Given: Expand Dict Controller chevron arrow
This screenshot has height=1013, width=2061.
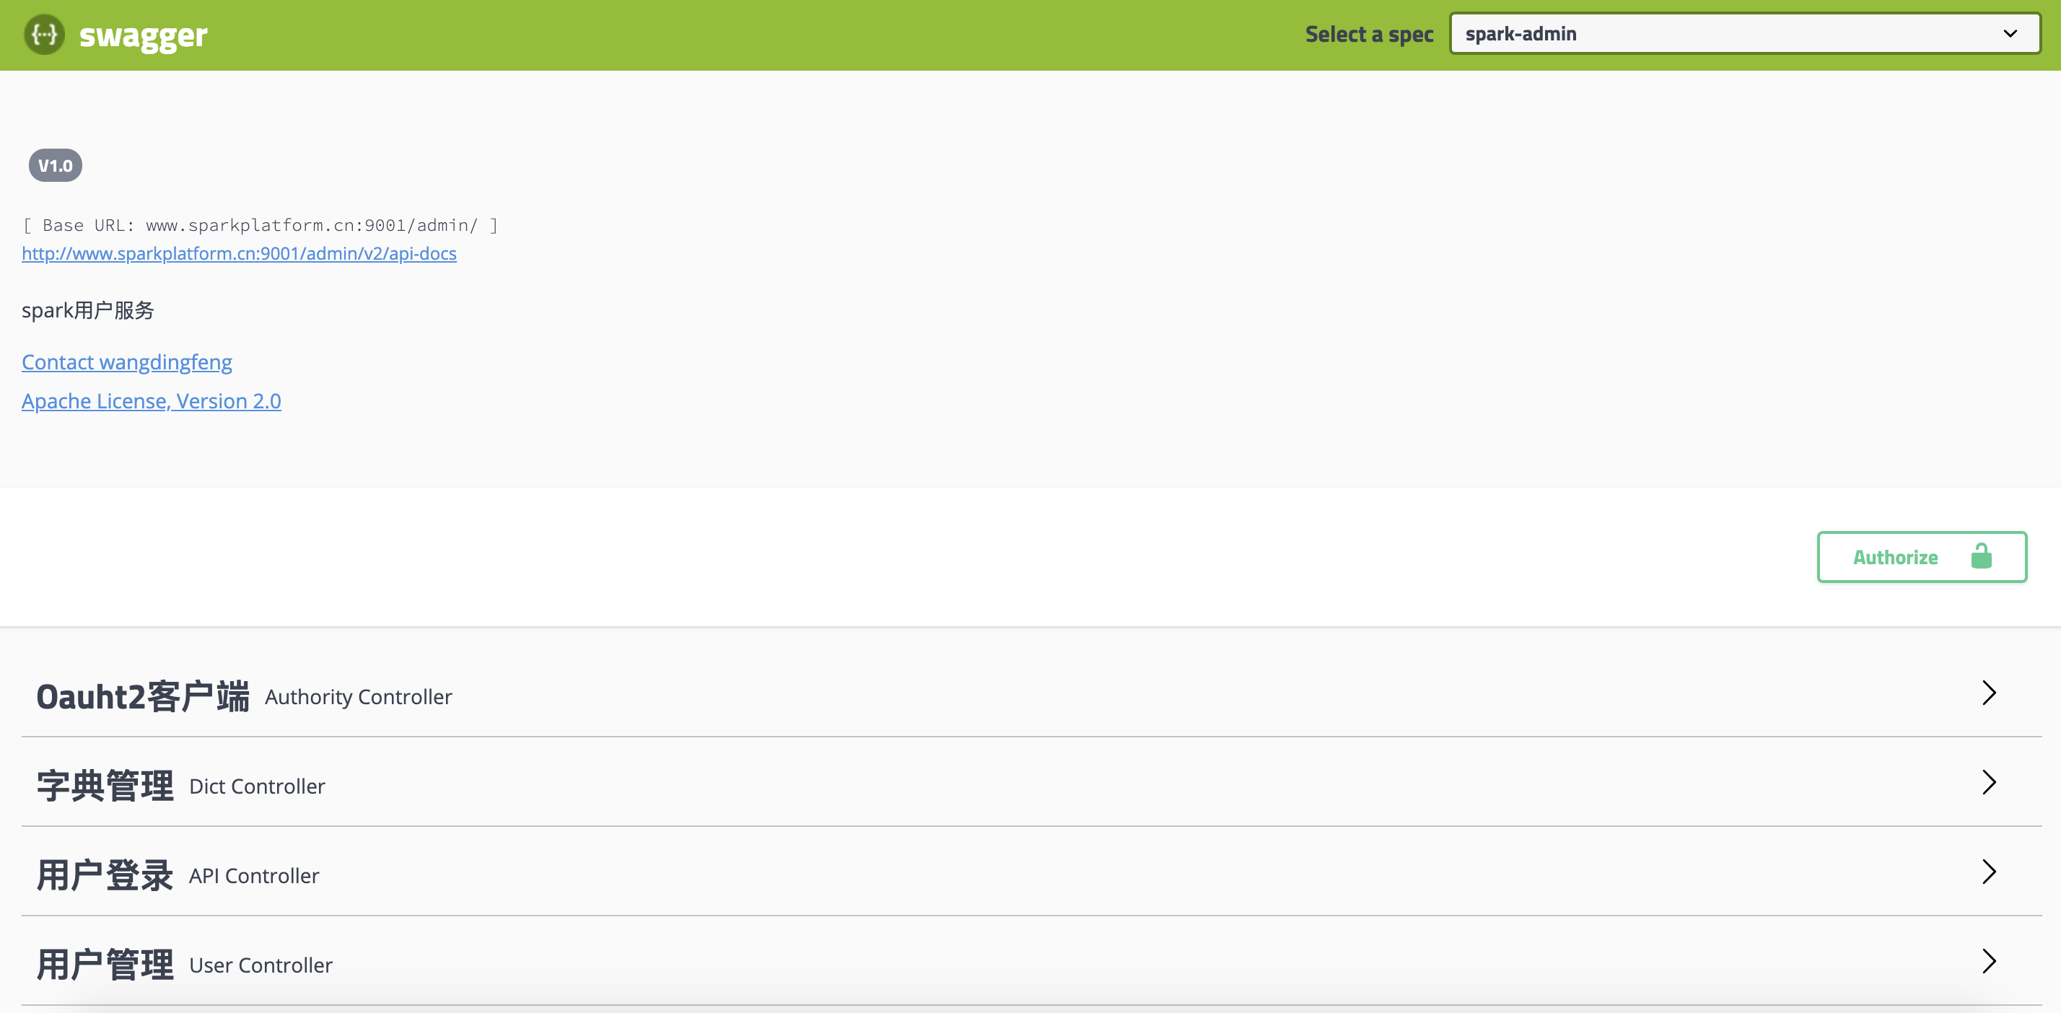Looking at the screenshot, I should [x=1989, y=783].
